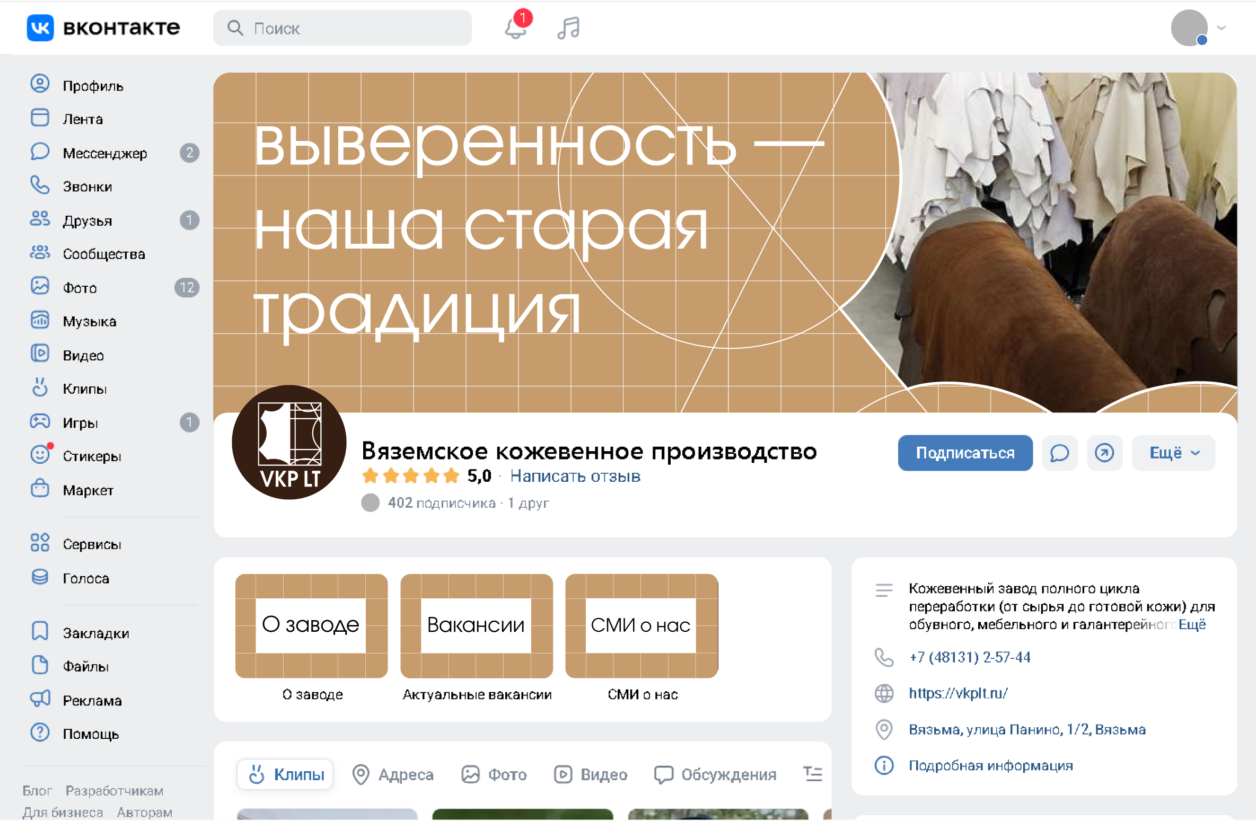
Task: Click Блог footer link
Action: point(37,790)
